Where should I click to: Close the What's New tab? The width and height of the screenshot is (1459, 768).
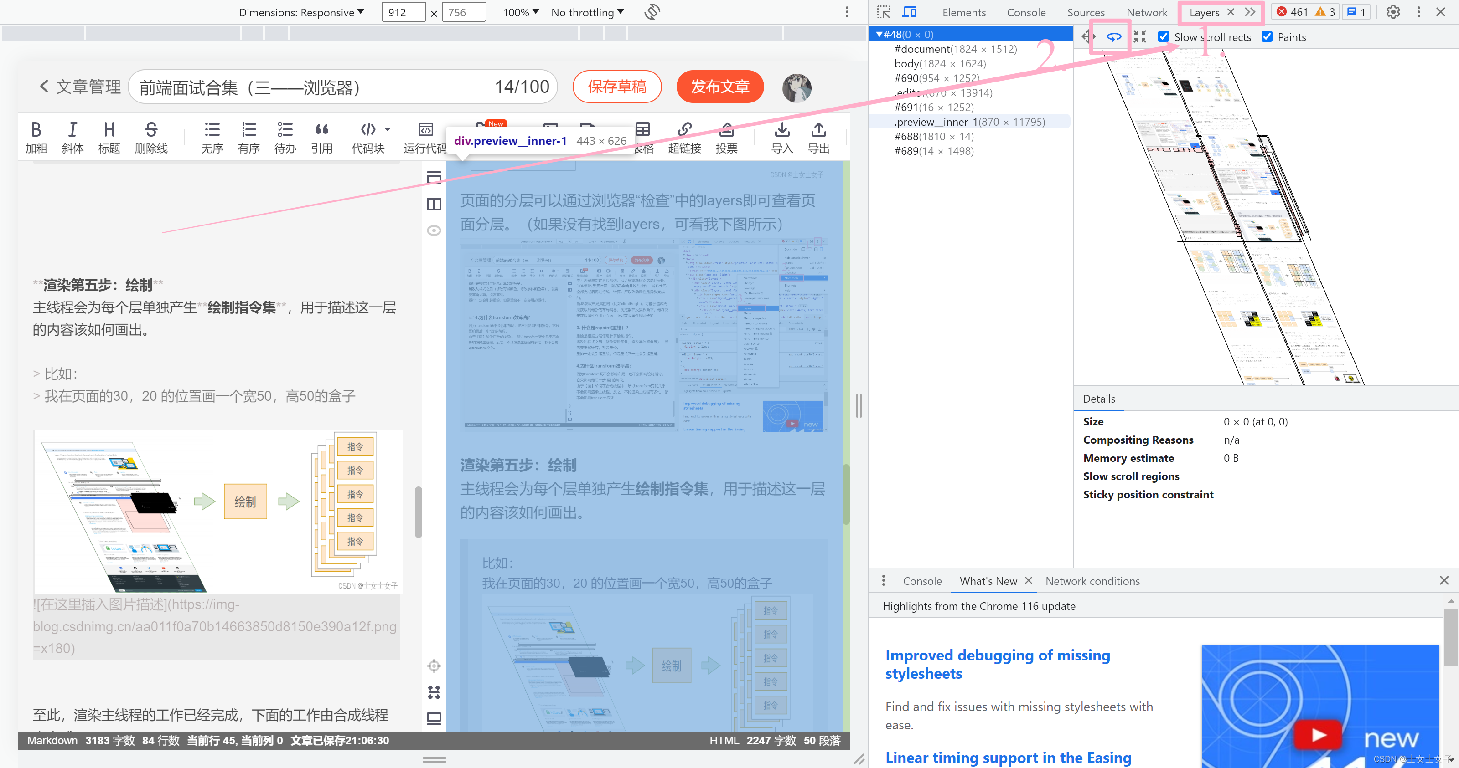pyautogui.click(x=1028, y=581)
